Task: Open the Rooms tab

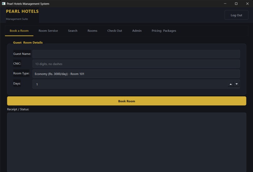Action: click(x=92, y=31)
